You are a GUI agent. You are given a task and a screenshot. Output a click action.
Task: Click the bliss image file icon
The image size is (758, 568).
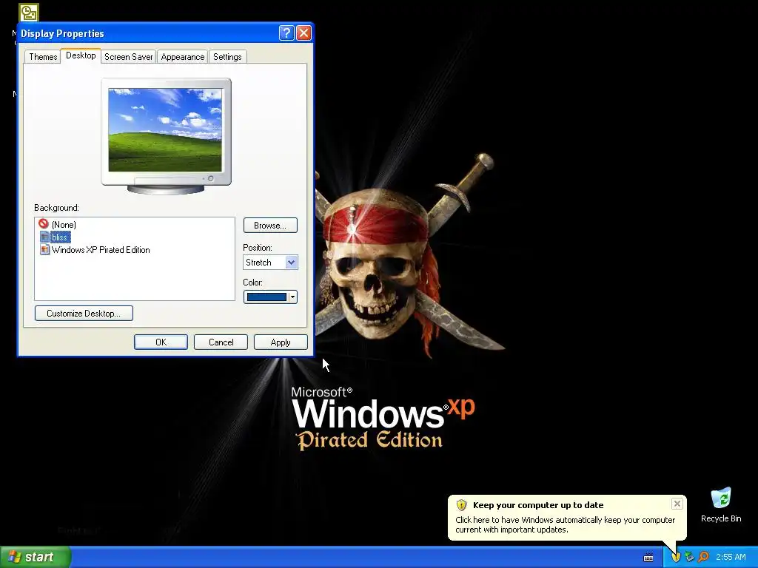(44, 237)
